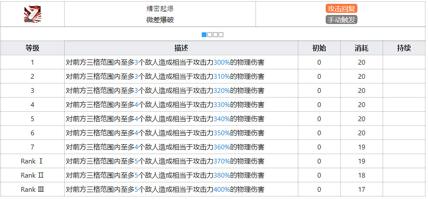This screenshot has height=199, width=428.
Task: Select the Rank Ⅰ level cell
Action: [33, 161]
